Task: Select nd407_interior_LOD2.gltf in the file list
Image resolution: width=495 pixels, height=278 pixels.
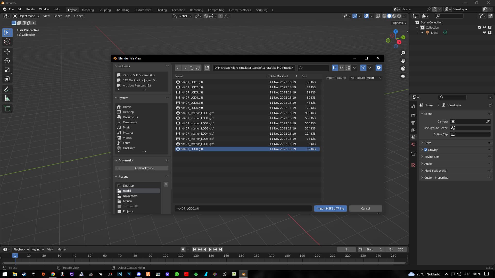Action: tap(197, 123)
